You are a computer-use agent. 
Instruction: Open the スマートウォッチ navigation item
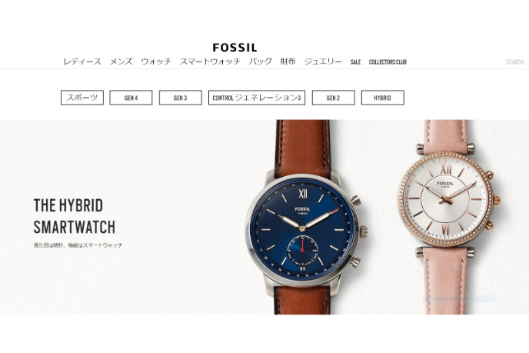(210, 62)
